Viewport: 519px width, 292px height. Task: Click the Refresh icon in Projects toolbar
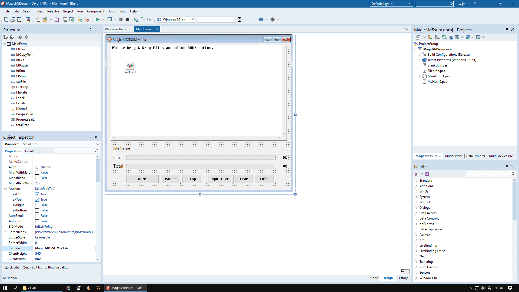click(444, 37)
